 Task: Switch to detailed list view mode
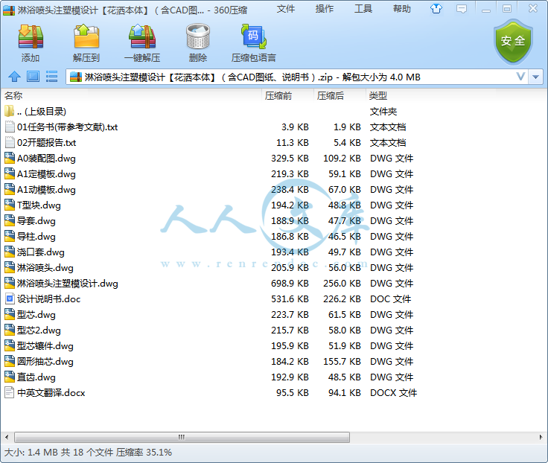(51, 77)
